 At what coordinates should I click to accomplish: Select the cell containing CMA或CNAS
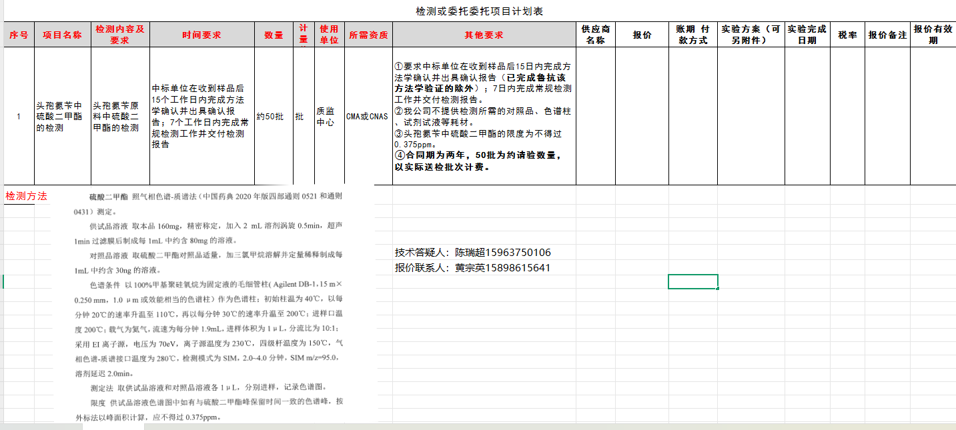(x=368, y=116)
